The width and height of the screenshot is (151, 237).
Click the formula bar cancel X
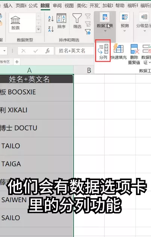tap(24, 51)
